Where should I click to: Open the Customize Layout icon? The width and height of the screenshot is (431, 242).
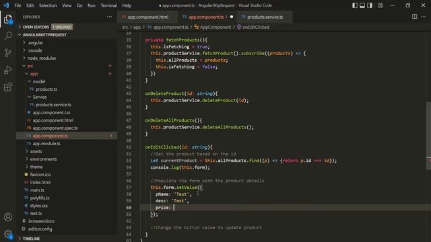coord(380,5)
